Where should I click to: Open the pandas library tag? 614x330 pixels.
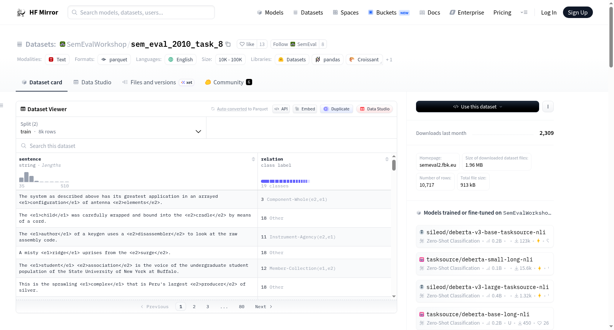(327, 59)
